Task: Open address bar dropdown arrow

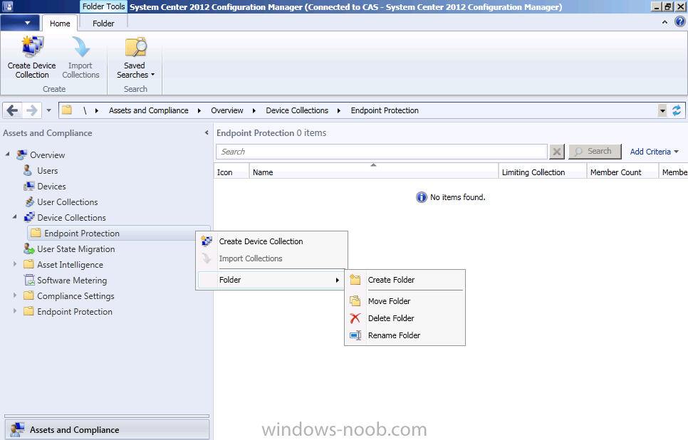Action: (662, 110)
